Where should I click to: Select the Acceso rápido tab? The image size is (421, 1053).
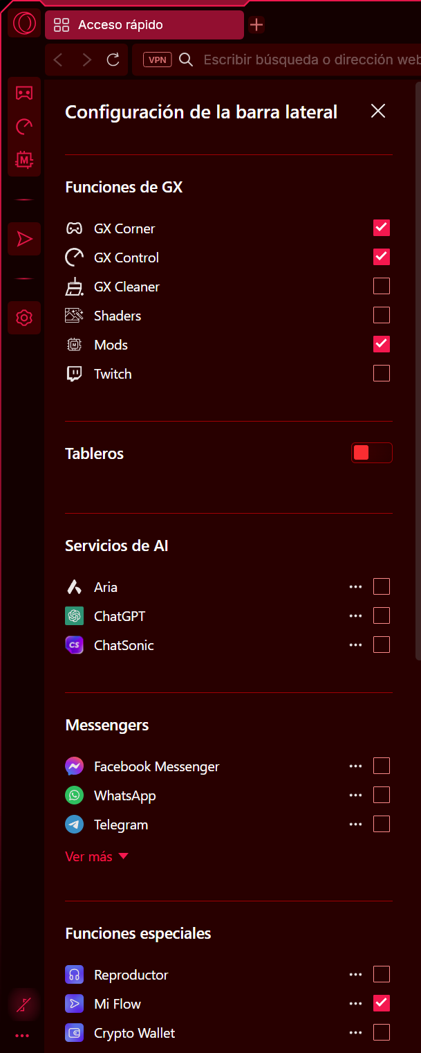(x=144, y=25)
